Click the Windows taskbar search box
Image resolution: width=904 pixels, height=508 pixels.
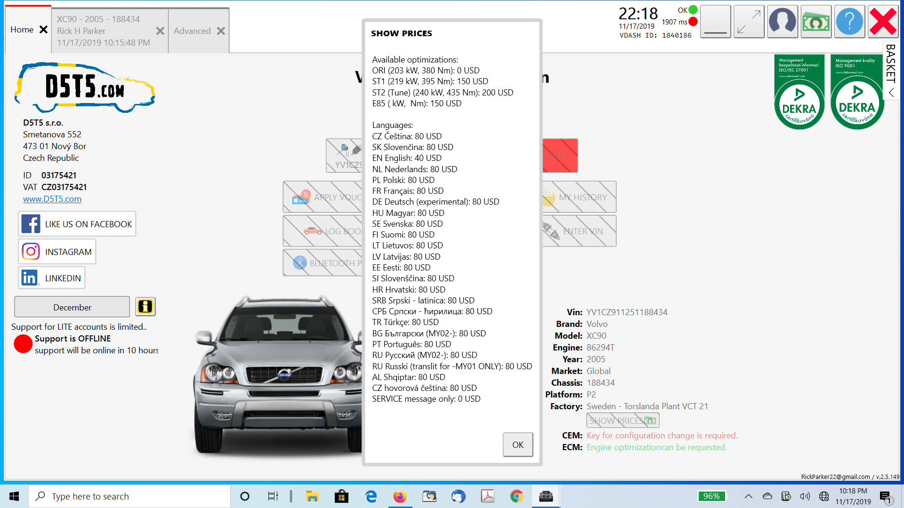pyautogui.click(x=129, y=496)
